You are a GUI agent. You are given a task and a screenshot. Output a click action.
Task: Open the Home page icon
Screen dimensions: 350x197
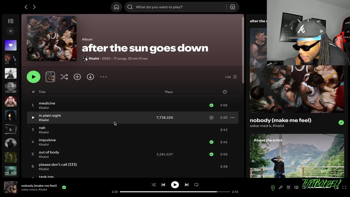click(x=116, y=7)
